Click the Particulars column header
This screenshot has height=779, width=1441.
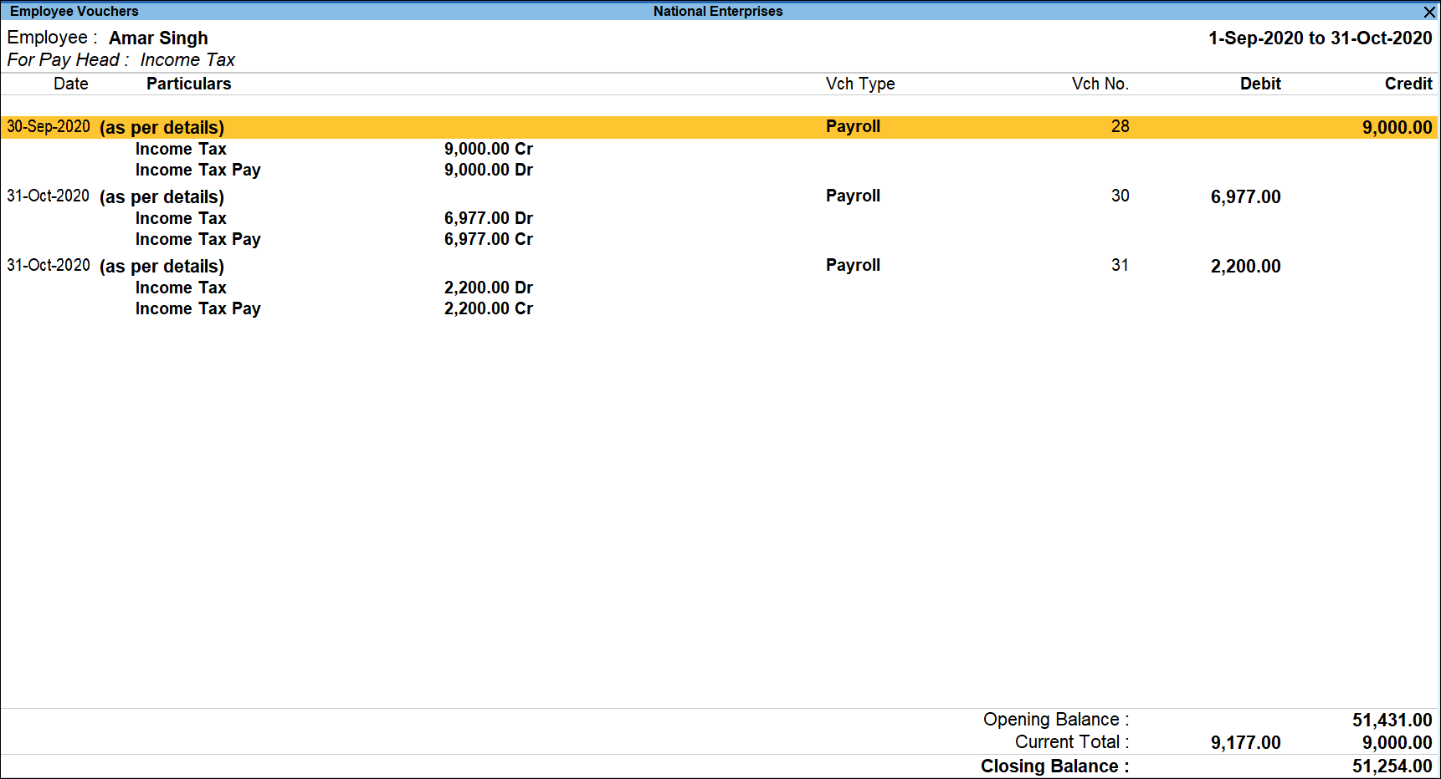pyautogui.click(x=188, y=84)
